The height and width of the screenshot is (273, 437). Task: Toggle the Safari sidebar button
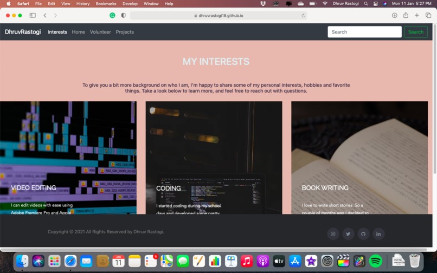(x=33, y=15)
